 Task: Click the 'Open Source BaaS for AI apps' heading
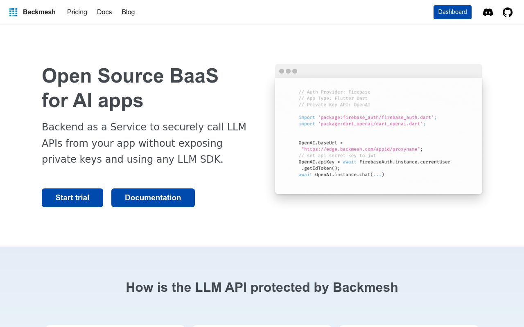point(130,88)
